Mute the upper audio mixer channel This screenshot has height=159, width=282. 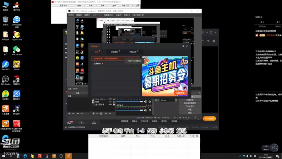tap(145, 102)
